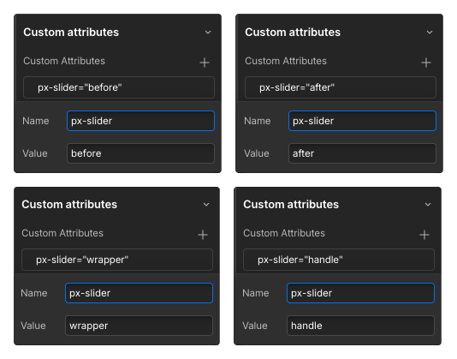The width and height of the screenshot is (457, 359).
Task: Collapse the Custom attributes panel containing px-slider="before"
Action: click(x=208, y=32)
